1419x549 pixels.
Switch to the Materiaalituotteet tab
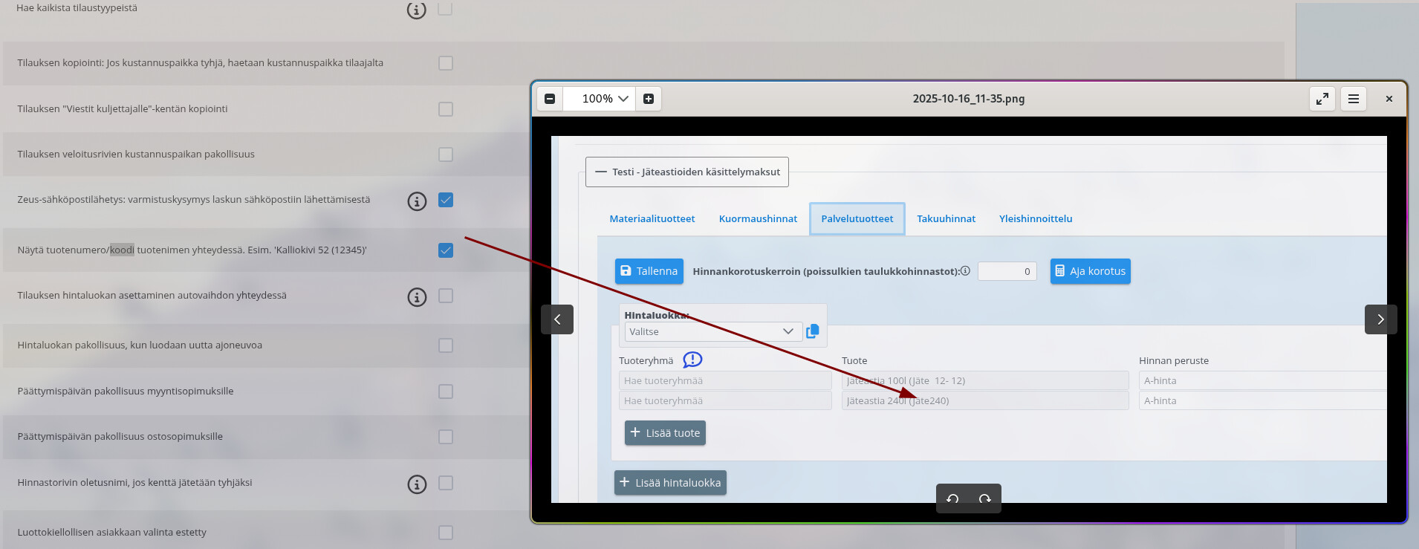(x=652, y=218)
